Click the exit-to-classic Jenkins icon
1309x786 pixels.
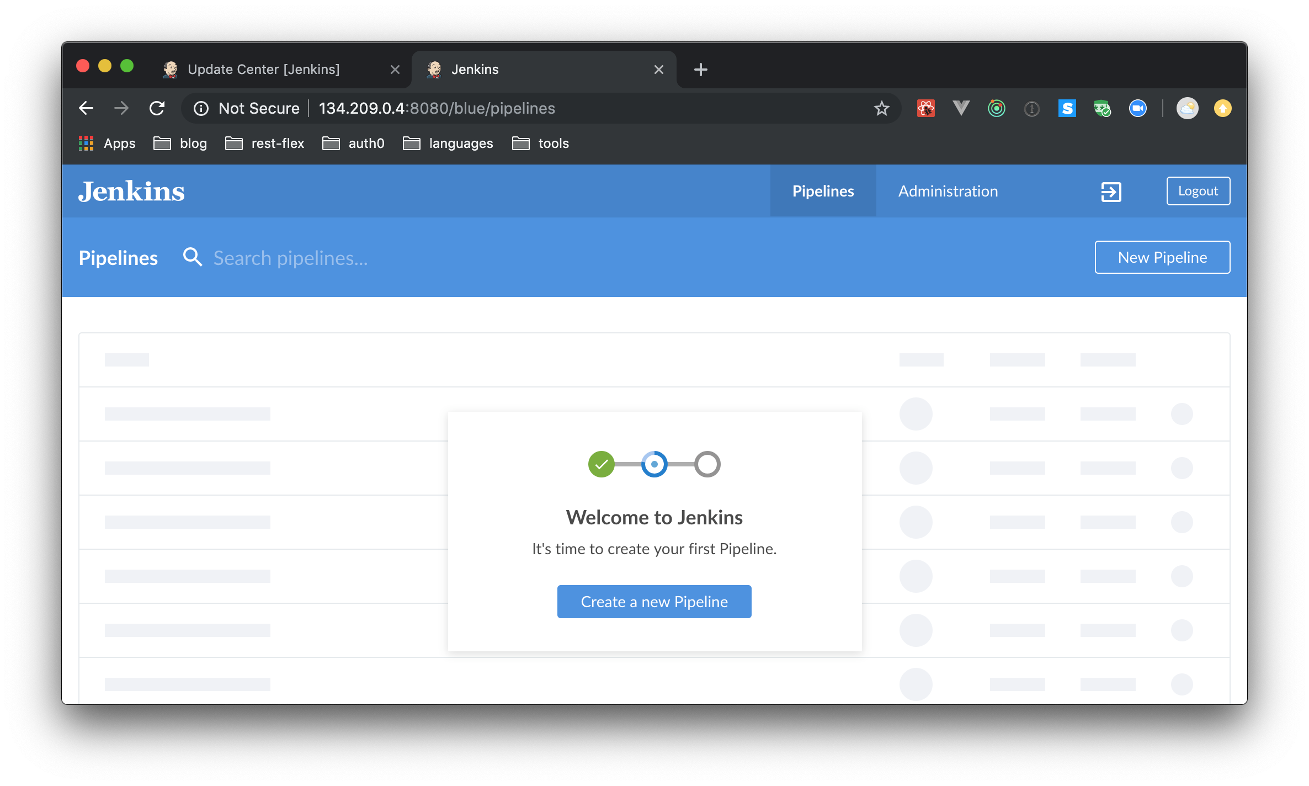pyautogui.click(x=1111, y=192)
